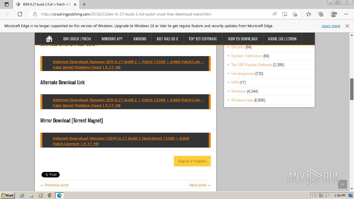Click the taskbar clock 1:56 PM
354x199 pixels.
[x=340, y=195]
